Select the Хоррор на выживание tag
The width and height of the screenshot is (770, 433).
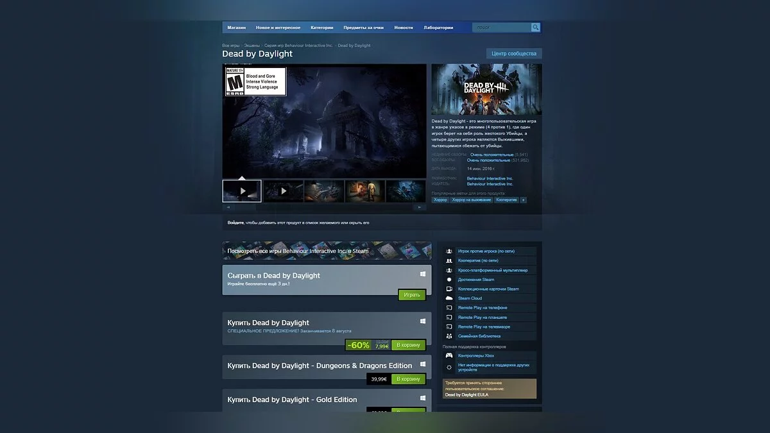(472, 200)
